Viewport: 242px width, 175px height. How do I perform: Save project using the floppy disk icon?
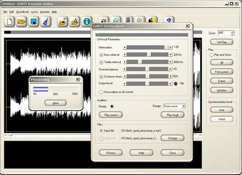pyautogui.click(x=34, y=21)
